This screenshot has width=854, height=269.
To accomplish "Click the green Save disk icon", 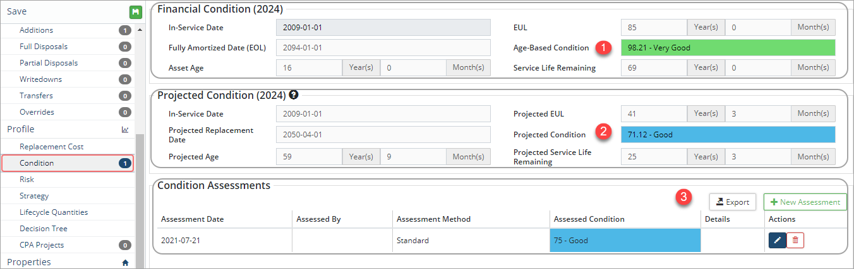I will (x=135, y=12).
